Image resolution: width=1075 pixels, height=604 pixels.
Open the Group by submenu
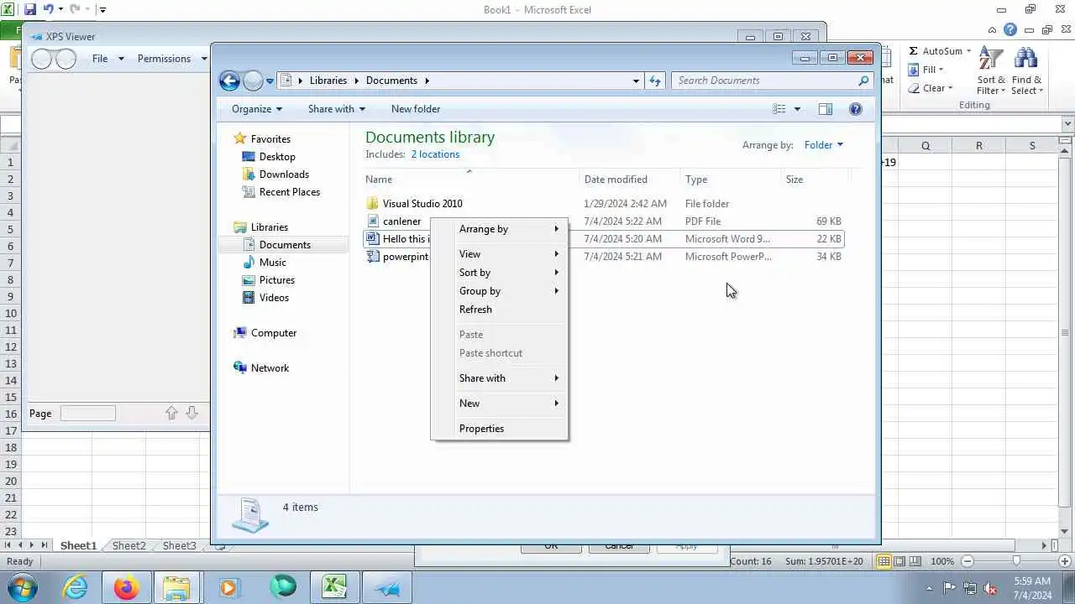[499, 291]
